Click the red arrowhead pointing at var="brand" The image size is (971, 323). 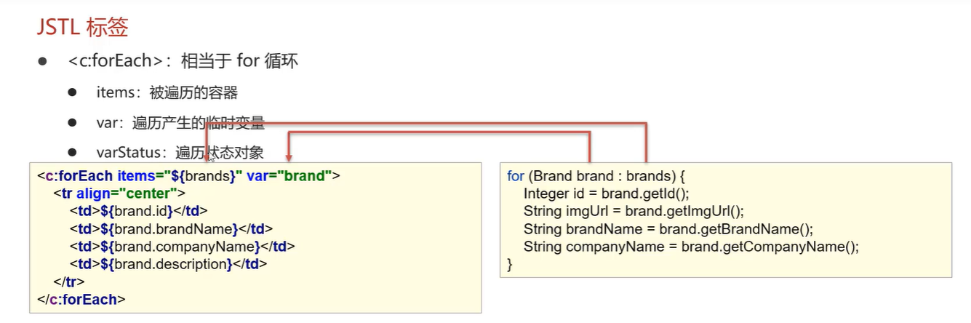(289, 156)
